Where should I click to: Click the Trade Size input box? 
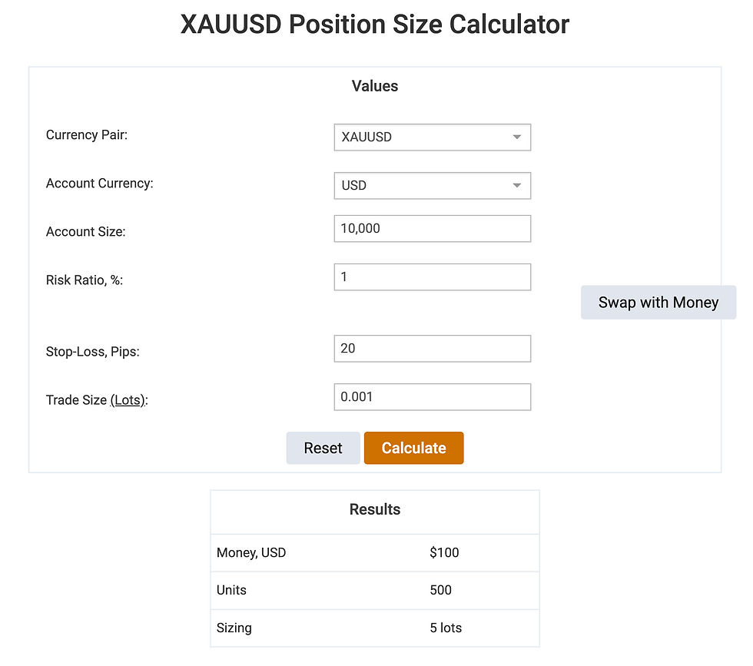pyautogui.click(x=432, y=396)
